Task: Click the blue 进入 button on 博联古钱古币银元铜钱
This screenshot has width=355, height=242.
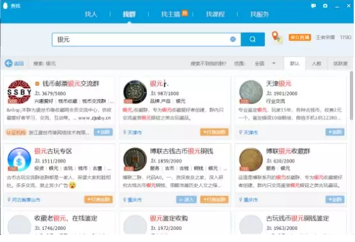Action: coord(186,199)
